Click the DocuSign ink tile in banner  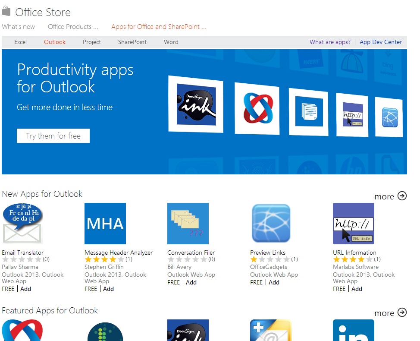(x=196, y=105)
